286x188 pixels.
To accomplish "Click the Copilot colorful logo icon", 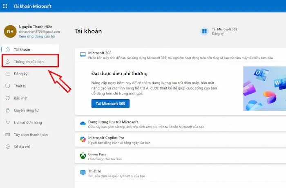I will (x=83, y=139).
